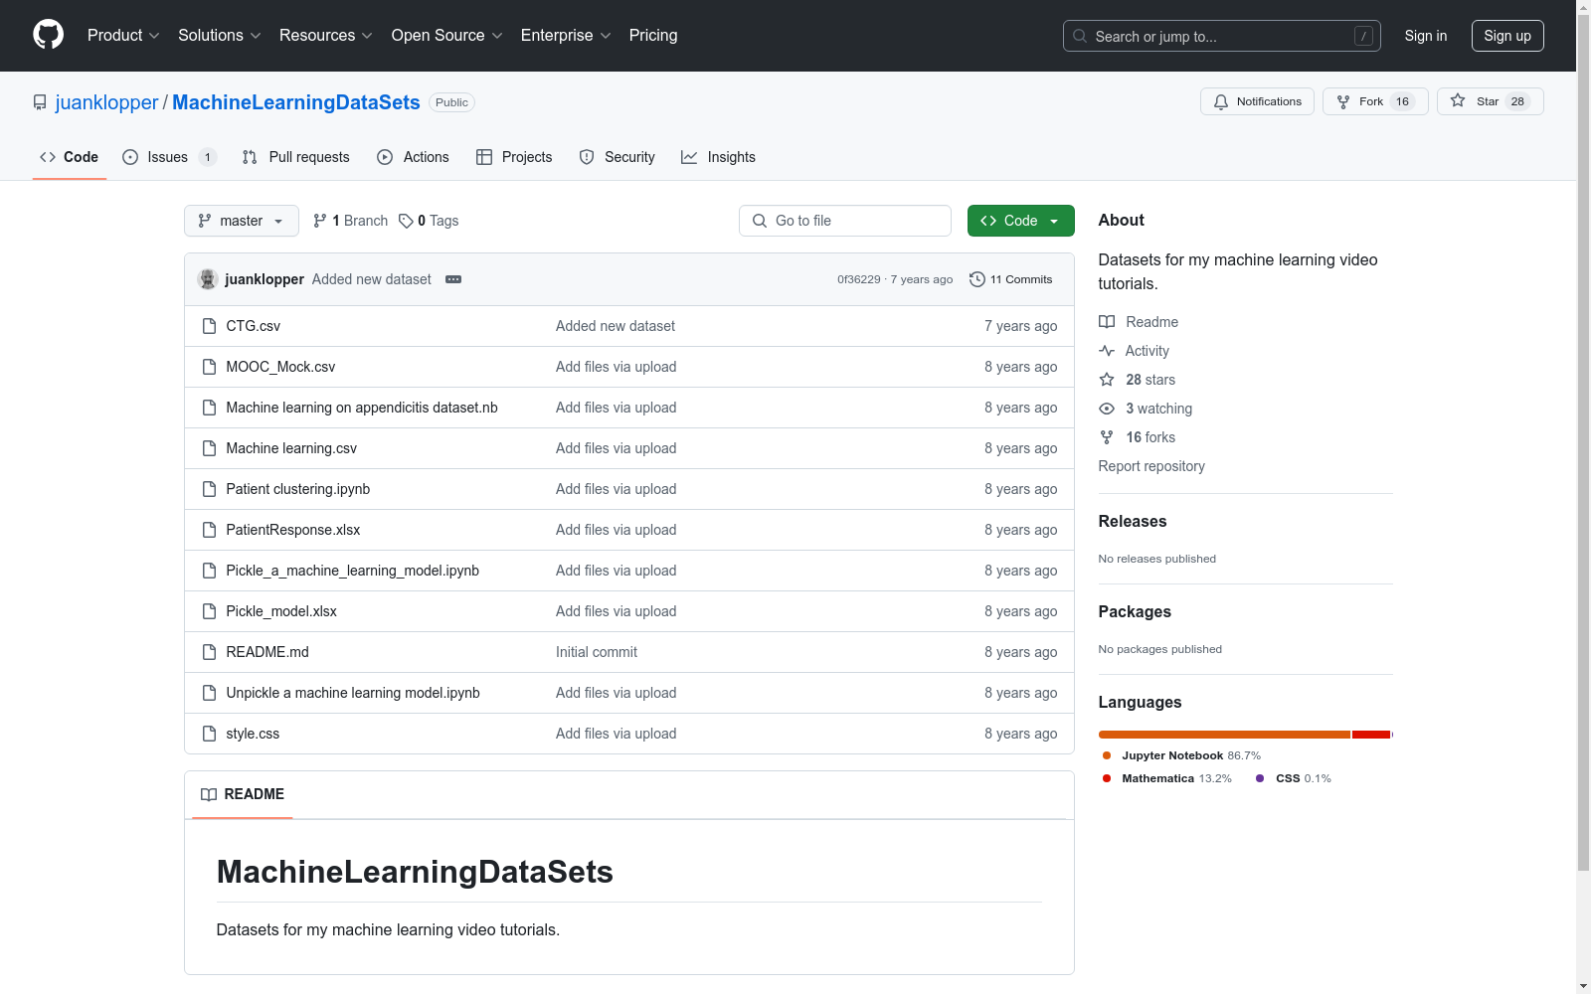The height and width of the screenshot is (994, 1591).
Task: Click file icon next to Pickle_model.xlsx
Action: 209,611
